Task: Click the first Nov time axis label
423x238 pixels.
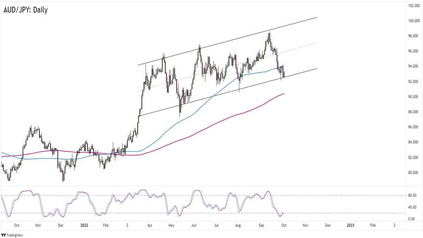Action: pyautogui.click(x=38, y=225)
